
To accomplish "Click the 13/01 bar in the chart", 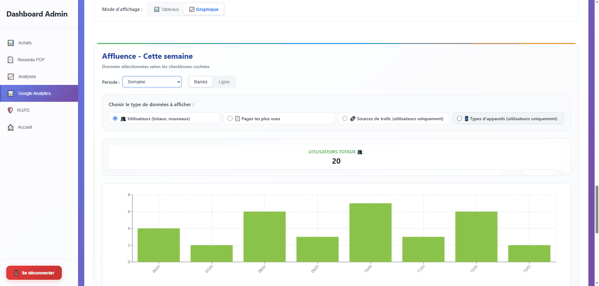I will tap(529, 254).
